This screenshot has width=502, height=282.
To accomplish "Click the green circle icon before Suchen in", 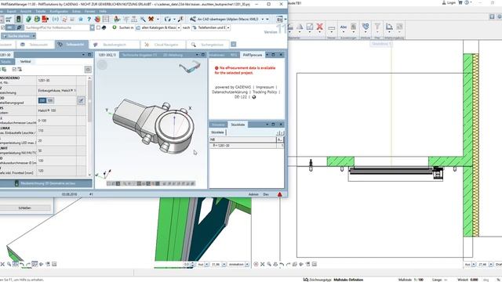I will [115, 27].
